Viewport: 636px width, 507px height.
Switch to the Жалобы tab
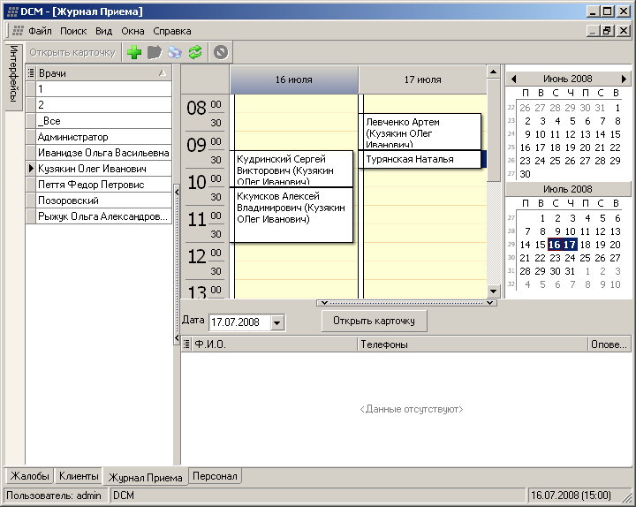pyautogui.click(x=30, y=476)
